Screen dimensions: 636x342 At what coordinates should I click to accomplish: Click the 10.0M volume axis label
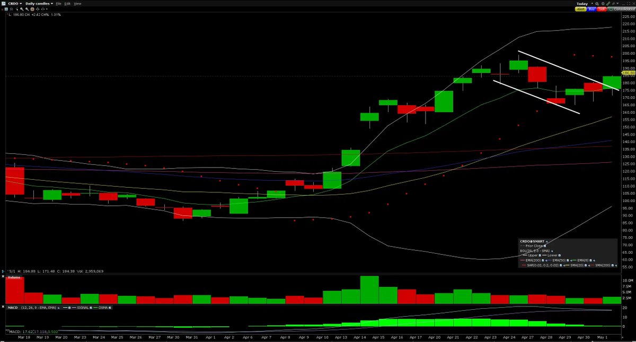628,280
